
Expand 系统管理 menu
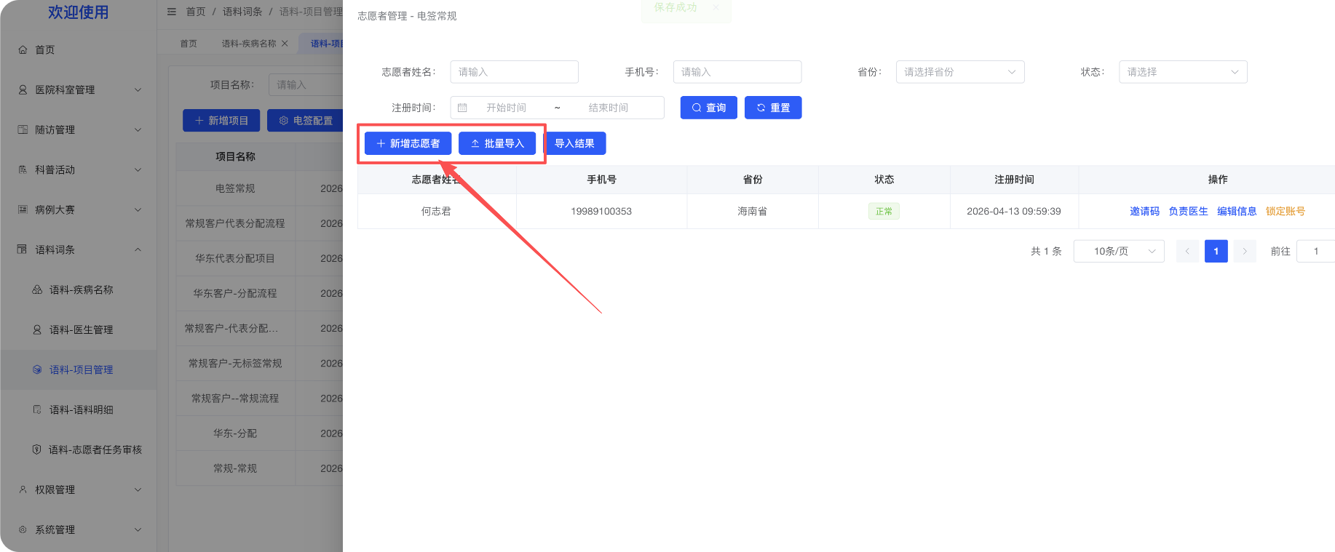(x=138, y=530)
